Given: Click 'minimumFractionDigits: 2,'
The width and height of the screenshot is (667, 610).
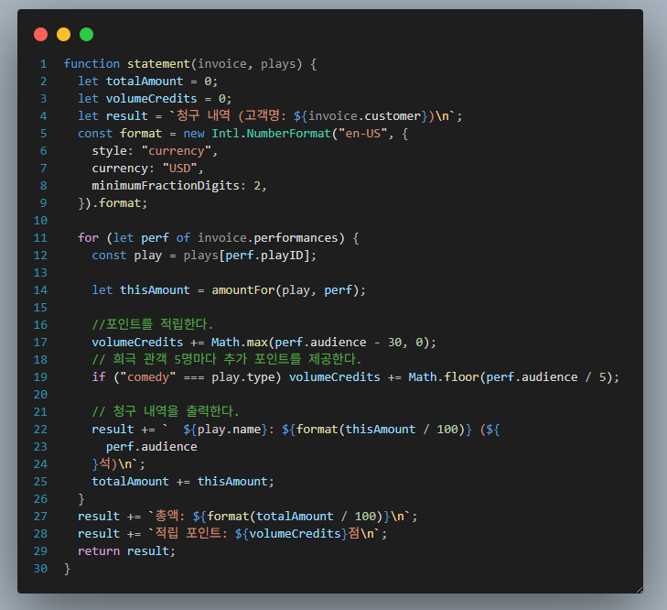Looking at the screenshot, I should (x=179, y=186).
